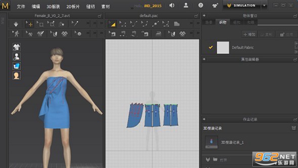298x168 pixels.
Task: Pop out the Female_B_V0_2_7.avt window
Action: [x=100, y=16]
